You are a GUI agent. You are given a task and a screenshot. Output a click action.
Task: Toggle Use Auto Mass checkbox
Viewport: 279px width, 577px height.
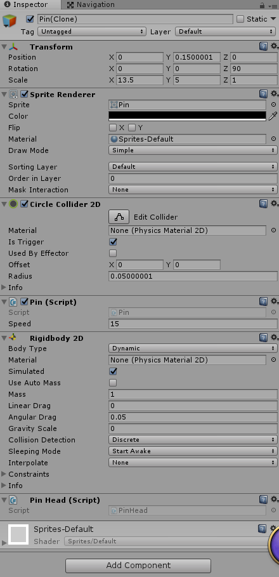[x=114, y=383]
